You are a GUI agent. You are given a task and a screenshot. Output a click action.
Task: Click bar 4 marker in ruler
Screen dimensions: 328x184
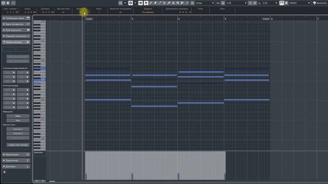179,19
